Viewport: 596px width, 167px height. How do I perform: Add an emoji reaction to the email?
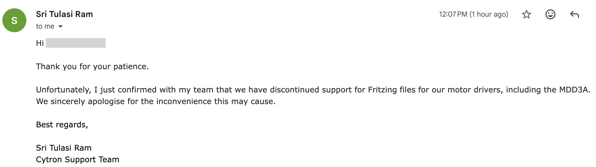point(550,14)
